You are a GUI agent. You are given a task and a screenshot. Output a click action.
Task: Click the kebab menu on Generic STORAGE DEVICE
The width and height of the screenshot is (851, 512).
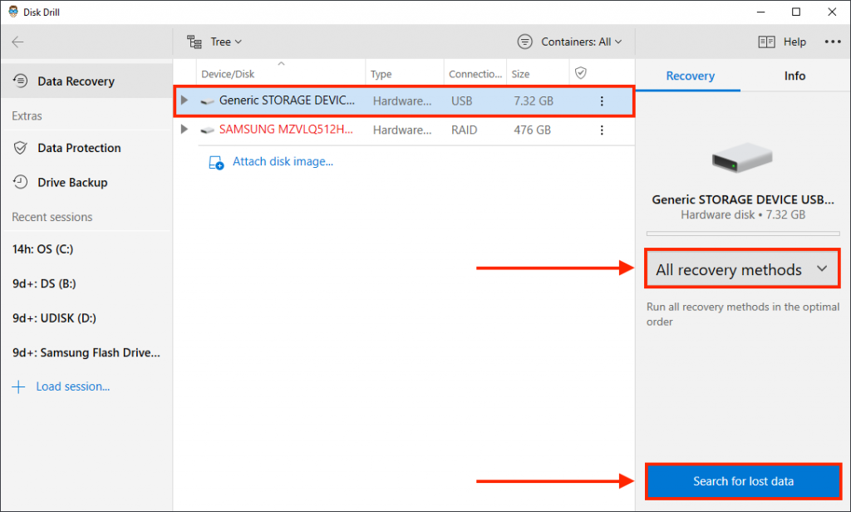pyautogui.click(x=602, y=100)
